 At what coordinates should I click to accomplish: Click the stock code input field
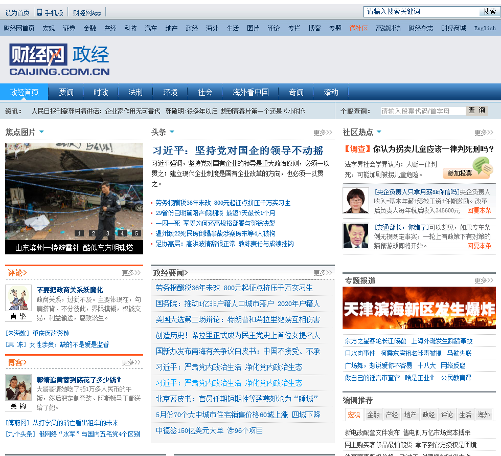point(423,111)
